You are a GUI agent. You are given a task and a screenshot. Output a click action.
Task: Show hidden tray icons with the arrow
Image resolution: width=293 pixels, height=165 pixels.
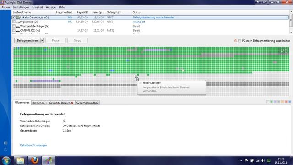pos(241,161)
